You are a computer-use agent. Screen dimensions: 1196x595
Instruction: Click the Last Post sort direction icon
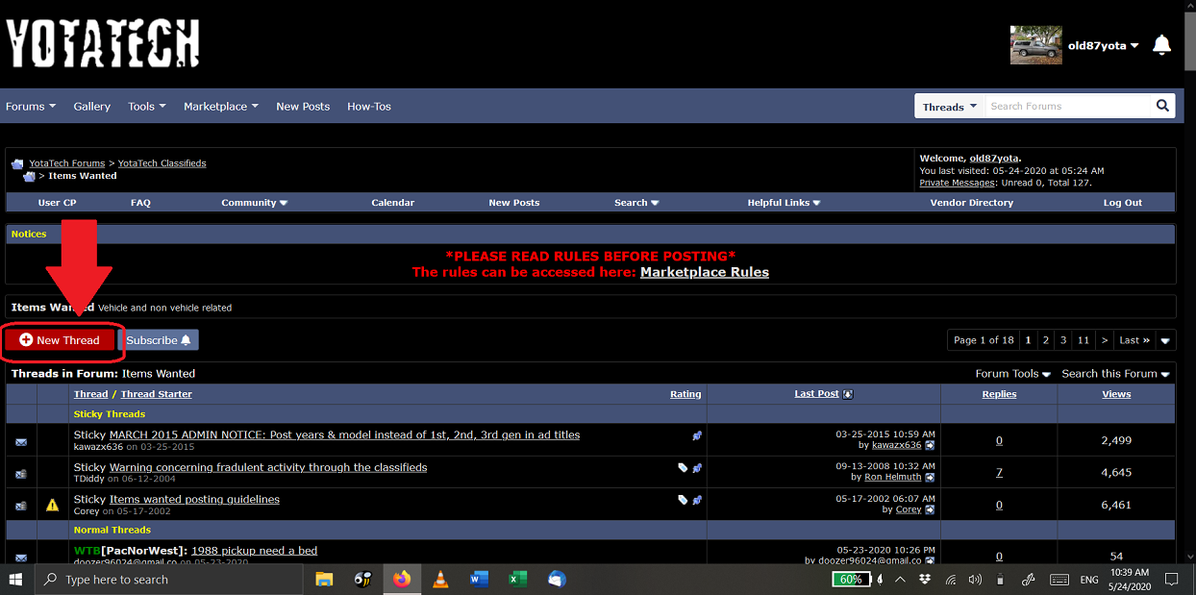point(848,394)
